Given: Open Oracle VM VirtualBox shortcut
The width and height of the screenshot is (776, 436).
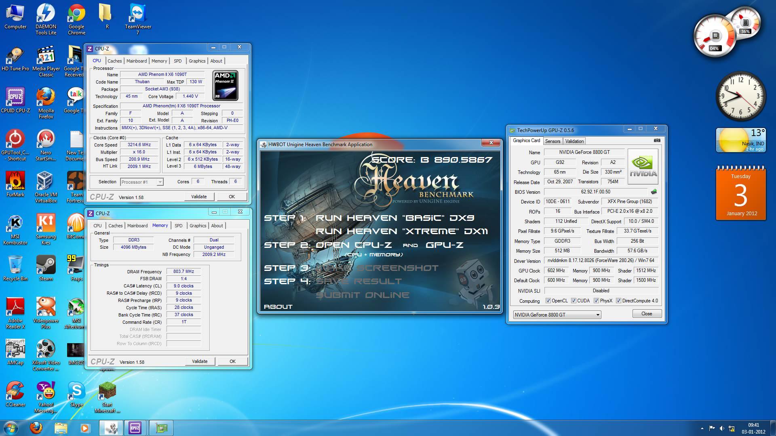Looking at the screenshot, I should coord(46,187).
